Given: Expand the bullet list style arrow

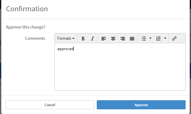Looking at the screenshot, I should pyautogui.click(x=150, y=38).
